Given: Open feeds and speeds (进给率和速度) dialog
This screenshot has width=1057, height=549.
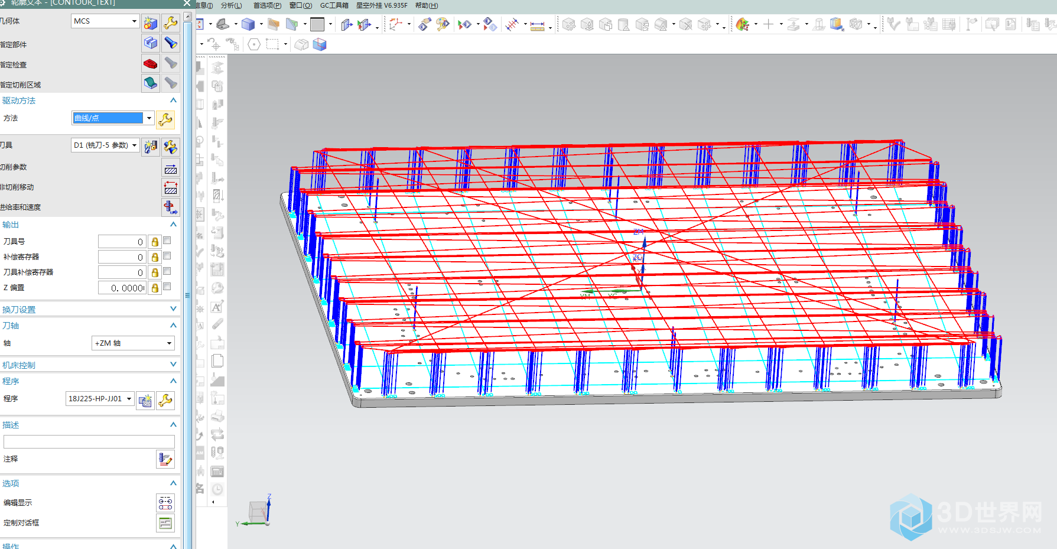Looking at the screenshot, I should coord(171,207).
